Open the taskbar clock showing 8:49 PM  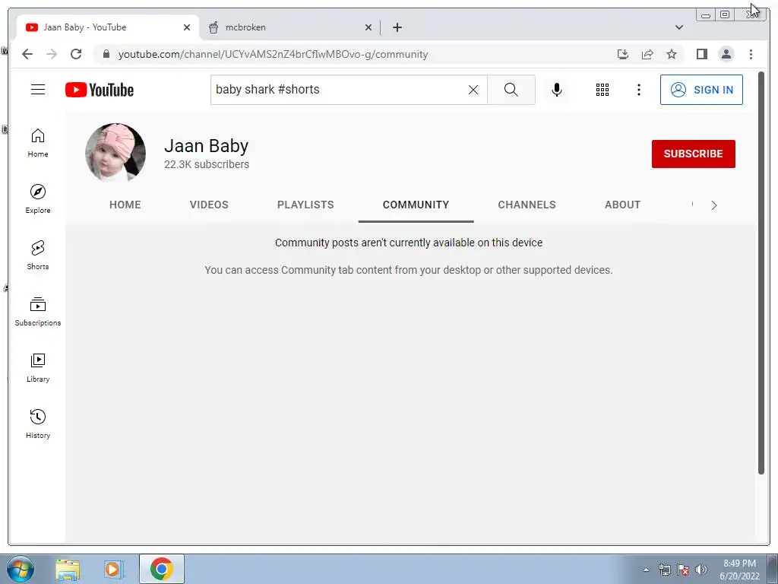pyautogui.click(x=739, y=570)
